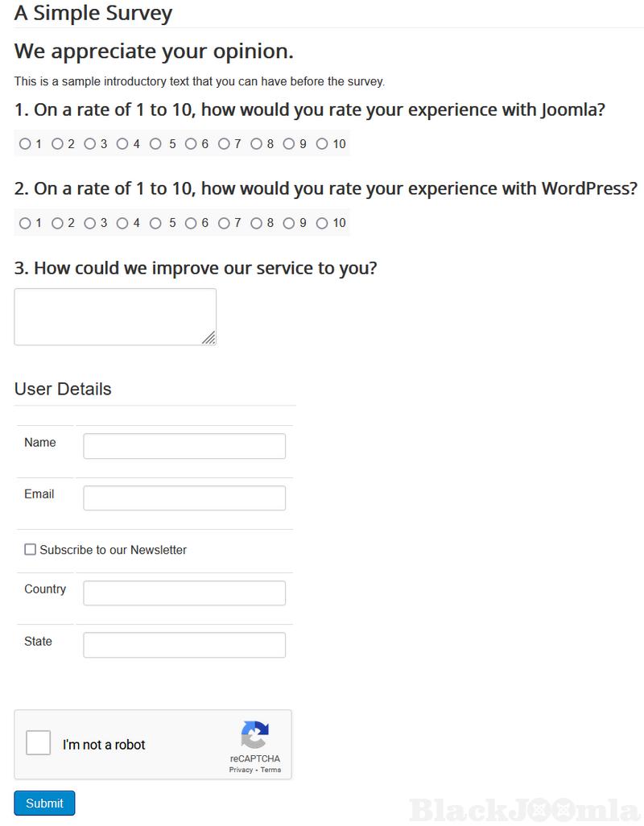The height and width of the screenshot is (826, 644).
Task: Select rating 1 for Joomla experience
Action: coord(25,144)
